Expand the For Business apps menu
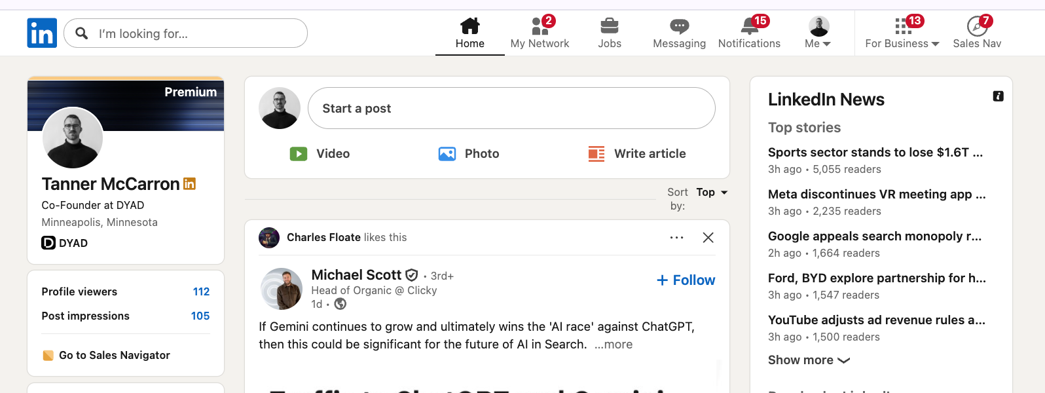Viewport: 1045px width, 393px height. (x=902, y=33)
